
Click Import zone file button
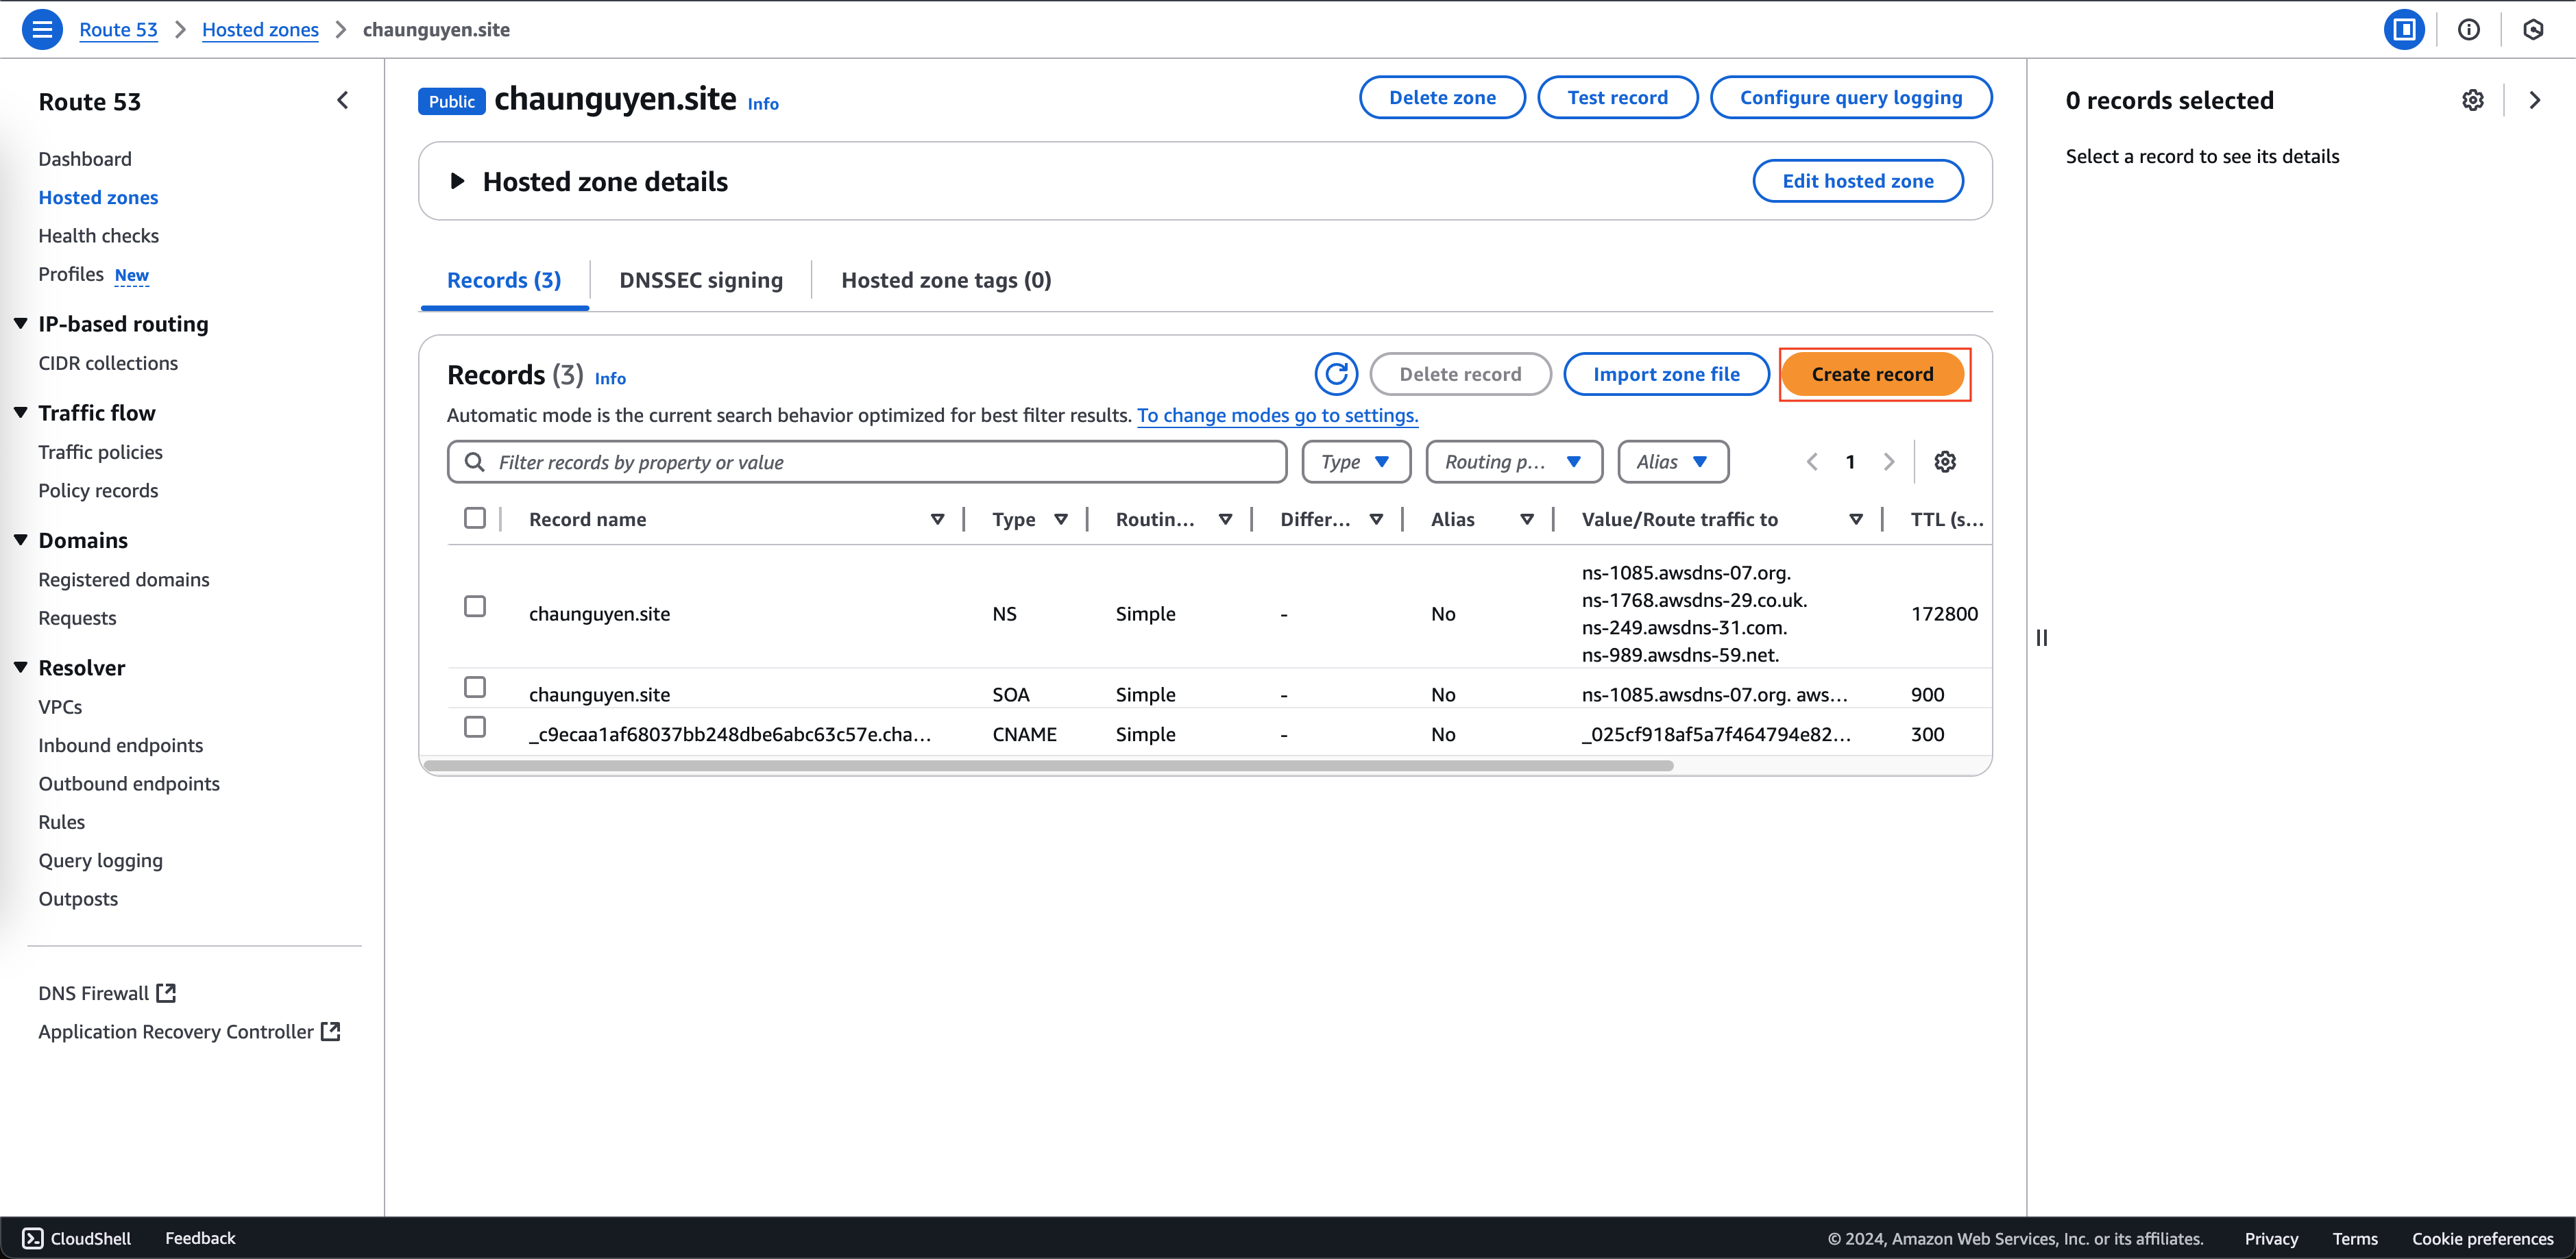(x=1666, y=374)
